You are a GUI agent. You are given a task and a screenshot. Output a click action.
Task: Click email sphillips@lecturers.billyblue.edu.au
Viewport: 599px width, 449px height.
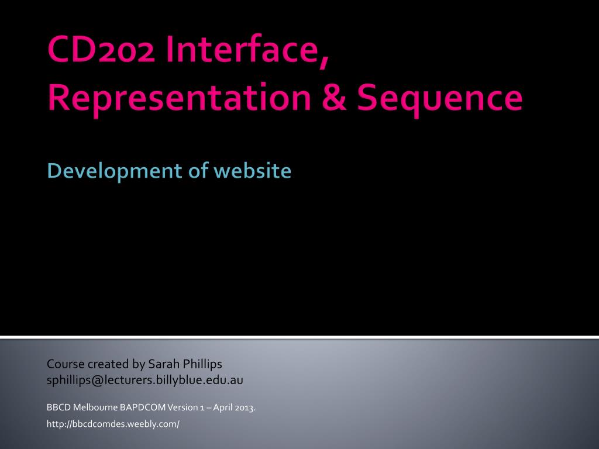145,380
